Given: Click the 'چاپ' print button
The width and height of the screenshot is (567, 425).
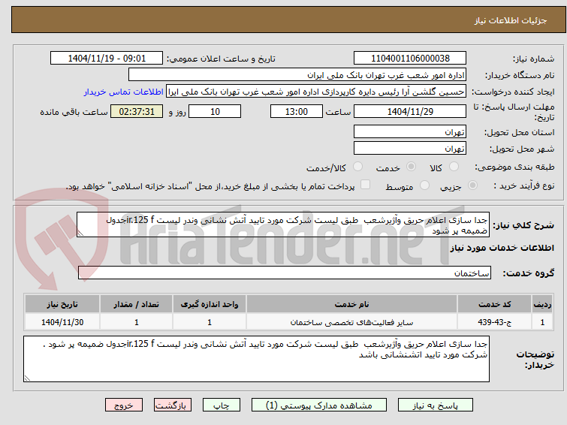Looking at the screenshot, I should 222,405.
